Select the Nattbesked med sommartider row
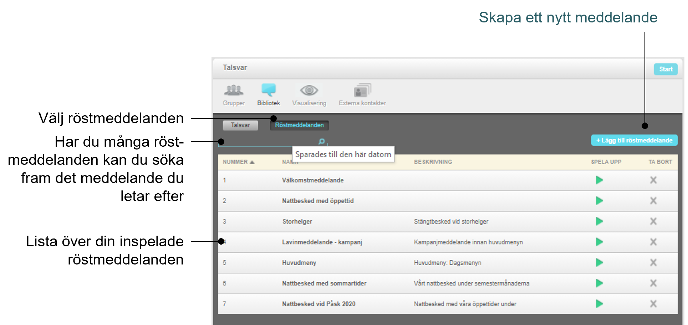 pyautogui.click(x=448, y=283)
